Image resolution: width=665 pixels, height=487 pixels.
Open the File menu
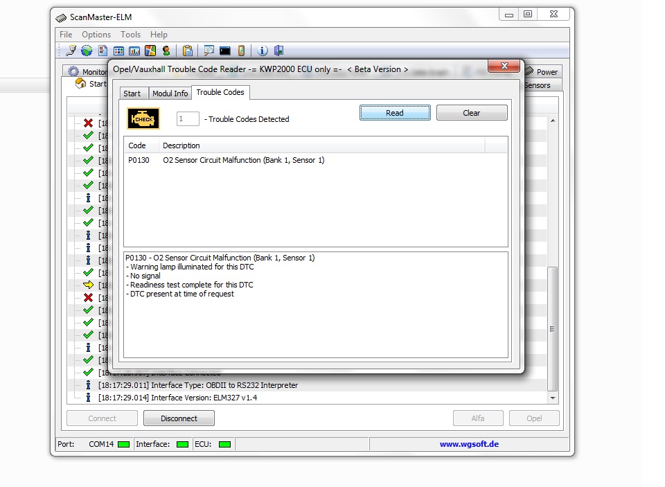66,35
